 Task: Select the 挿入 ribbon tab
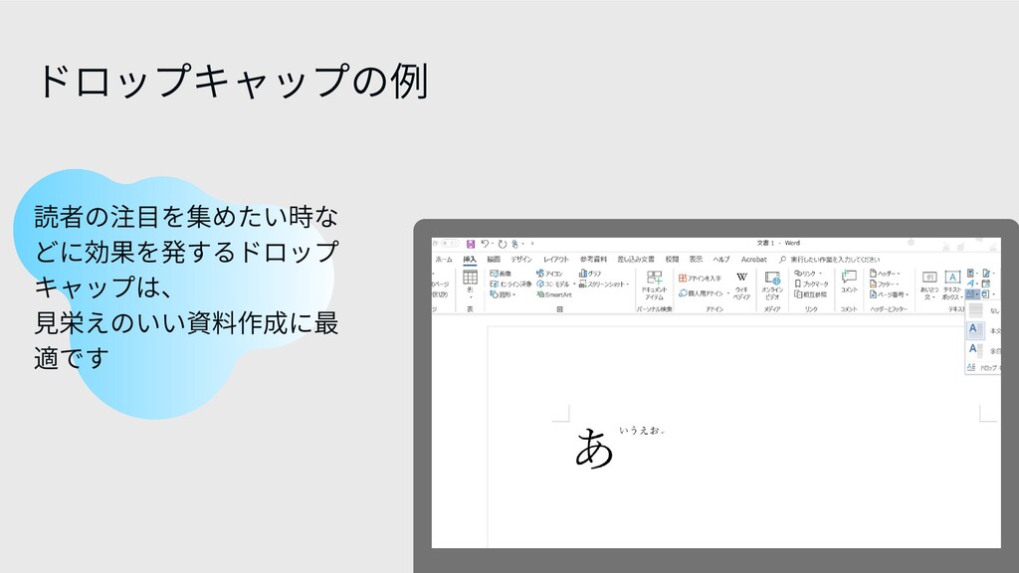[x=470, y=260]
